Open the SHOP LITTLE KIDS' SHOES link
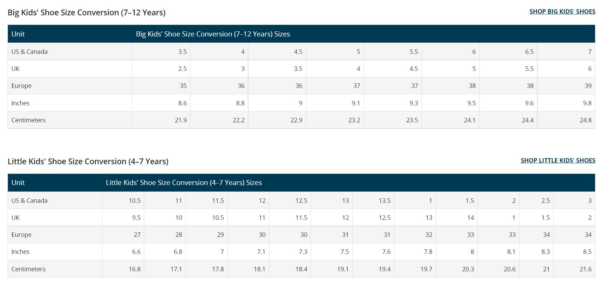Screen dimensions: 606x289 point(558,161)
